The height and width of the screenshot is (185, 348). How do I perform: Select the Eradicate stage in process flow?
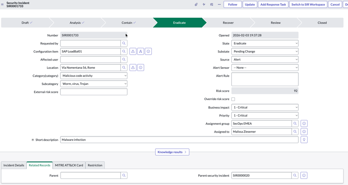tap(179, 23)
